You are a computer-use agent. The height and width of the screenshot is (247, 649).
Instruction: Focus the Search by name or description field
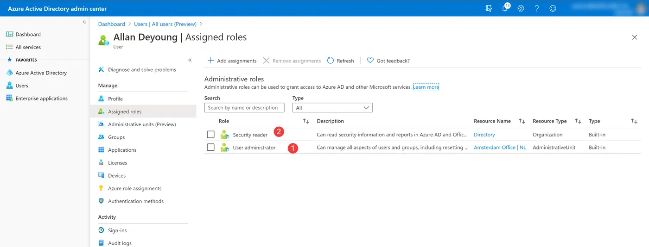pos(244,108)
